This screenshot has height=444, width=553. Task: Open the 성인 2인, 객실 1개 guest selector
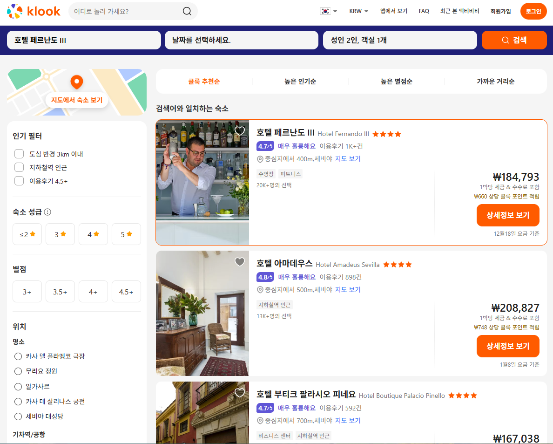(x=400, y=40)
